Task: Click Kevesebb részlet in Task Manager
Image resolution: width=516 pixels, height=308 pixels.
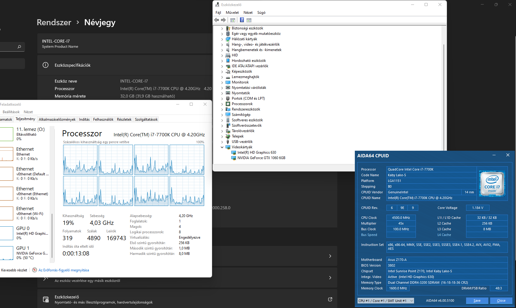Action: [14, 270]
